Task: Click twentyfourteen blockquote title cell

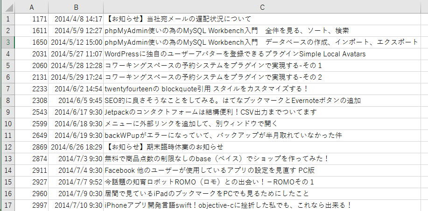Action: click(x=262, y=89)
